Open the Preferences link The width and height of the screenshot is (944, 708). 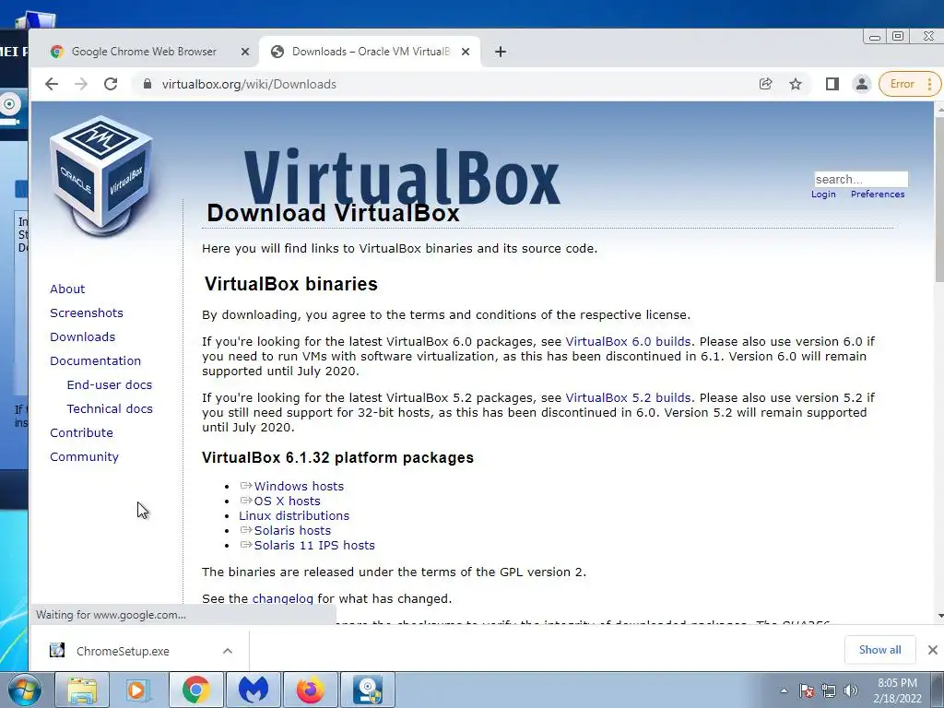tap(878, 195)
